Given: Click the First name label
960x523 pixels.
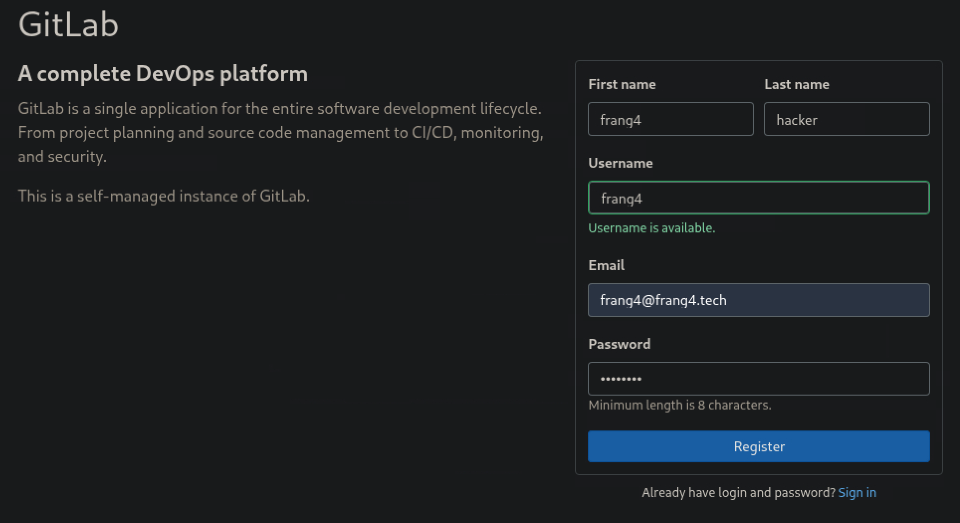Looking at the screenshot, I should coord(622,84).
